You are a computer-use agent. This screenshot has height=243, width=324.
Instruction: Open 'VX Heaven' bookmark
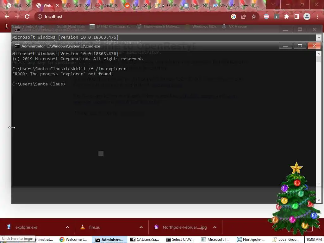click(x=235, y=27)
